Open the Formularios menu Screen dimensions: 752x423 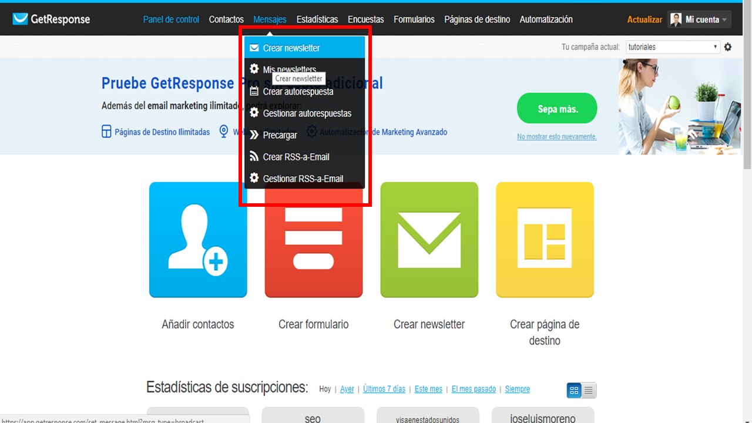414,19
